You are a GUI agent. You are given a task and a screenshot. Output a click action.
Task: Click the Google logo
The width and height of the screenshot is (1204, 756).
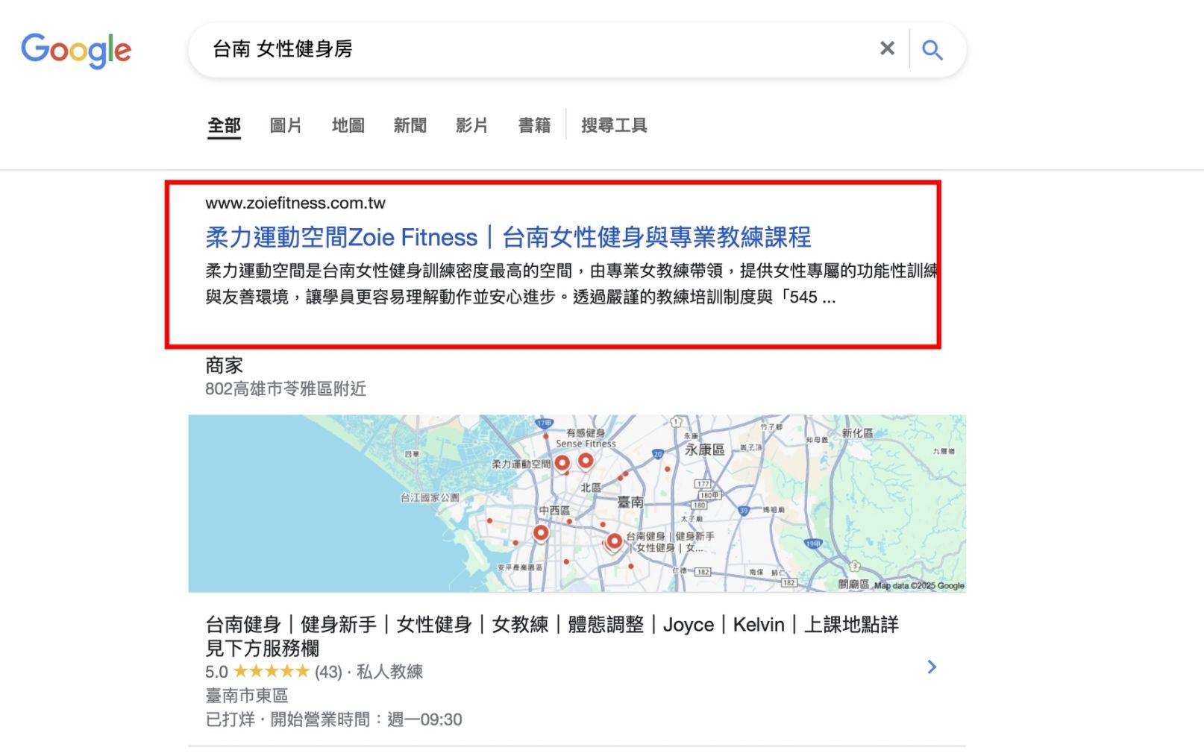tap(76, 50)
